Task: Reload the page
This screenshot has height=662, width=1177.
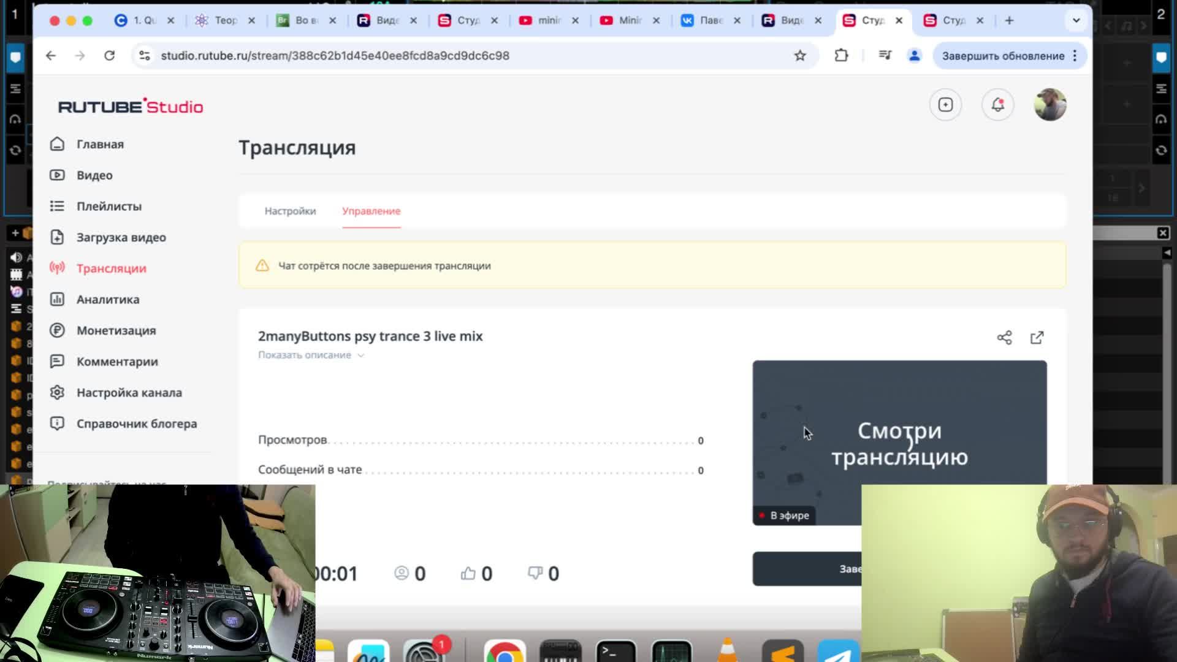Action: [109, 56]
